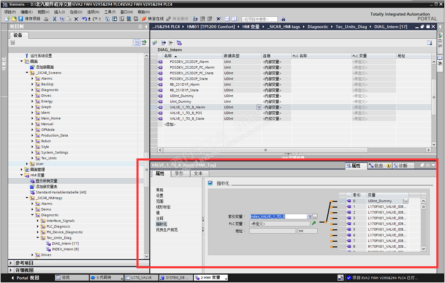This screenshot has height=283, width=445.
Task: Click the compile icon in toolbar
Action: click(107, 19)
